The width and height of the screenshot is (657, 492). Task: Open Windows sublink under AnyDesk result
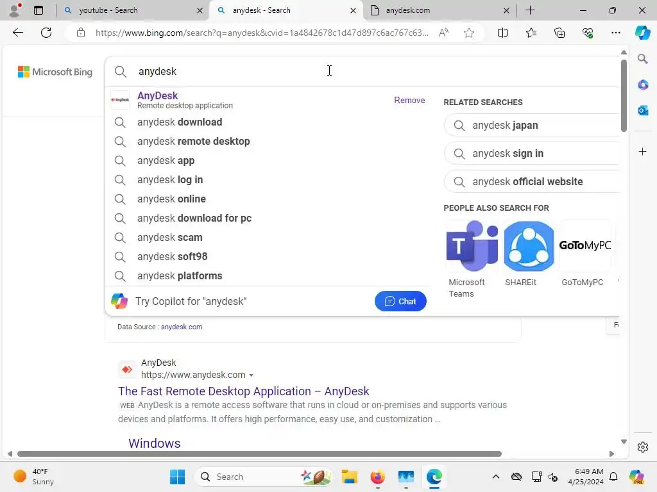pos(154,443)
